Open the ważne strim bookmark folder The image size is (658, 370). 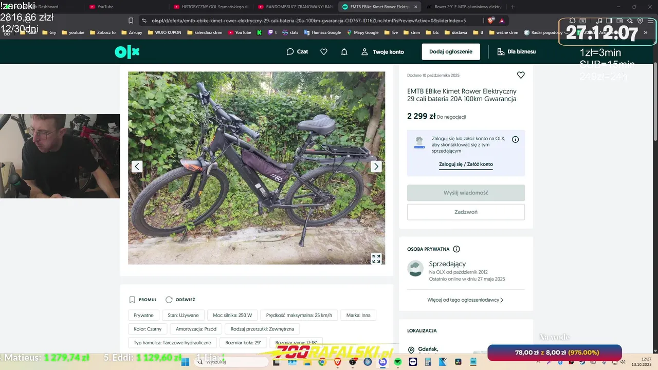coord(503,32)
